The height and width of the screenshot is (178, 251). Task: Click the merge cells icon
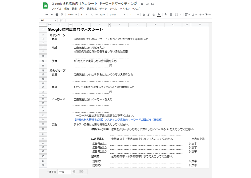(x=176, y=15)
